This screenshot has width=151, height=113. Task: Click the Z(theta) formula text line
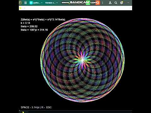43,19
